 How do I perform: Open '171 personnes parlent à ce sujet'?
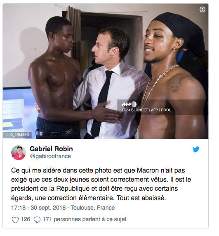tap(85, 219)
